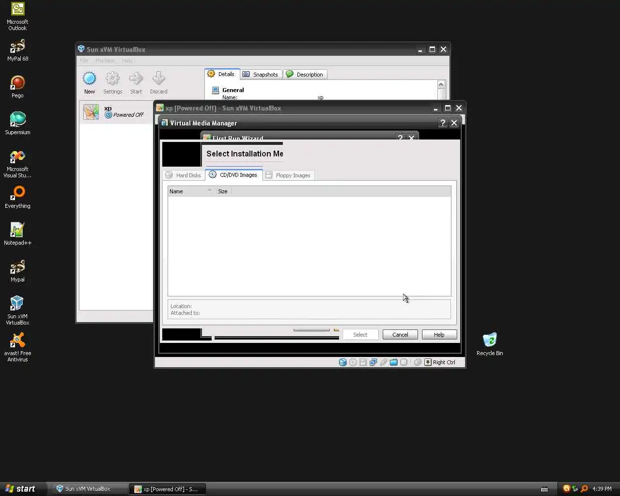The image size is (620, 496).
Task: Click the shared folders status icon
Action: [393, 362]
